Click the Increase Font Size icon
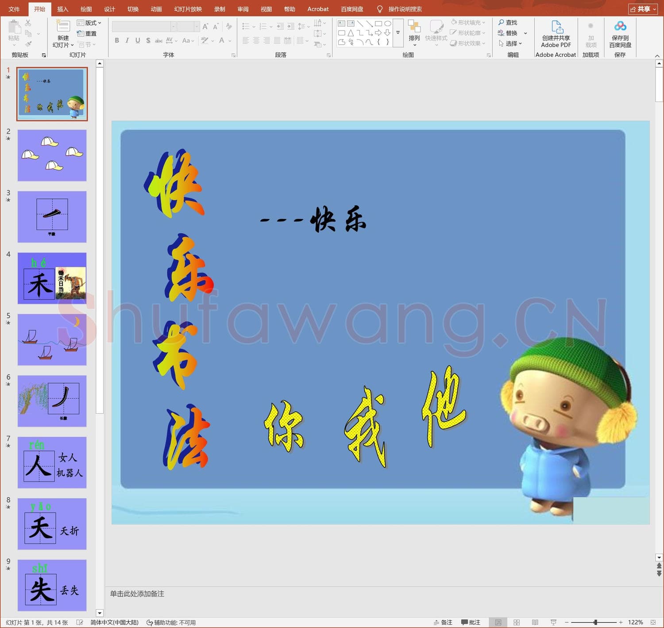Image resolution: width=664 pixels, height=628 pixels. [x=205, y=27]
